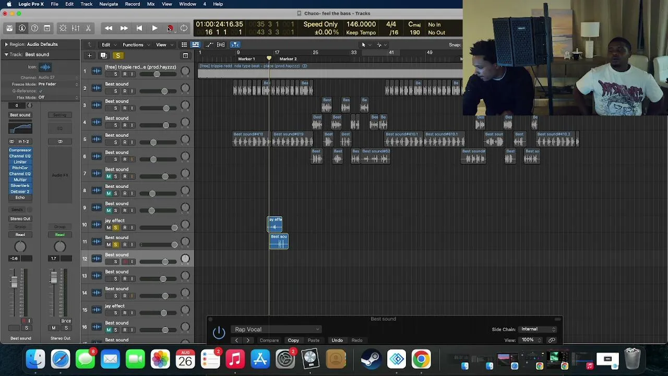Screen dimensions: 668x376
Task: Open the Window menu
Action: click(187, 4)
